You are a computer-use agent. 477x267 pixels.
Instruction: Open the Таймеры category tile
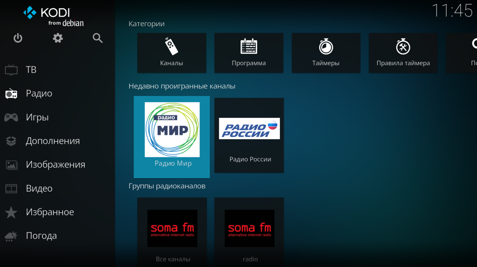tap(326, 53)
